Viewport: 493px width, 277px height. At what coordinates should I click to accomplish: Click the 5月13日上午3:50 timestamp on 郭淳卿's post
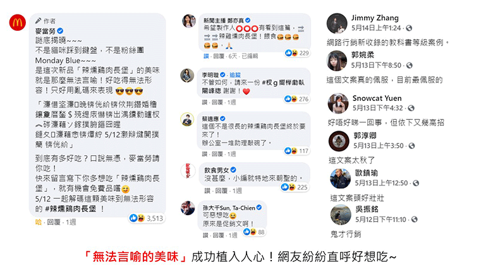coord(378,146)
